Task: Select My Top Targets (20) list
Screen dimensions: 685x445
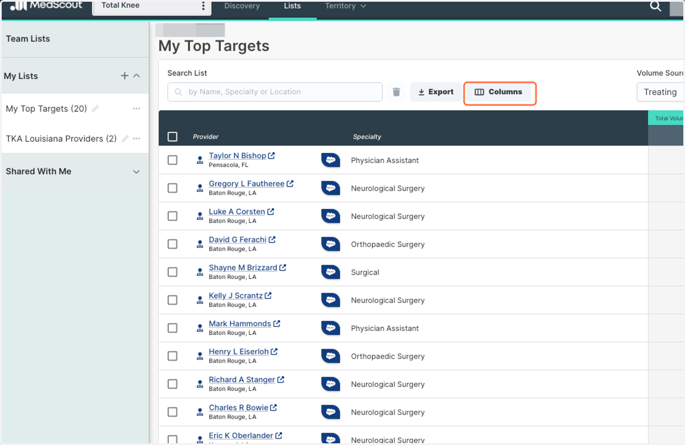Action: tap(46, 108)
